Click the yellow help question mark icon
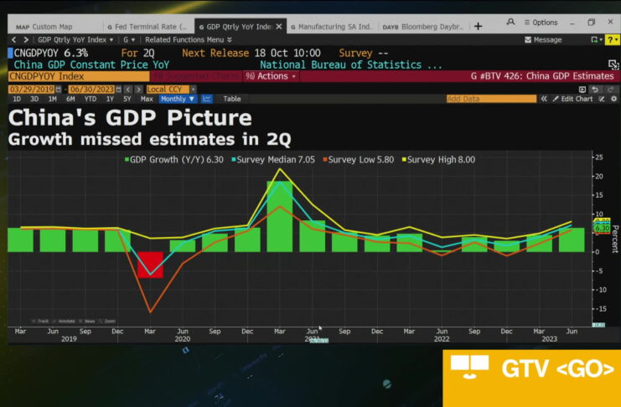621x407 pixels. point(613,39)
